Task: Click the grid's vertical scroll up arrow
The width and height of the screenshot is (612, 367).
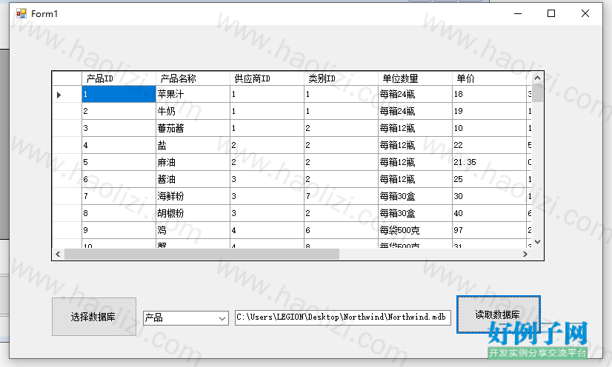Action: (x=537, y=78)
